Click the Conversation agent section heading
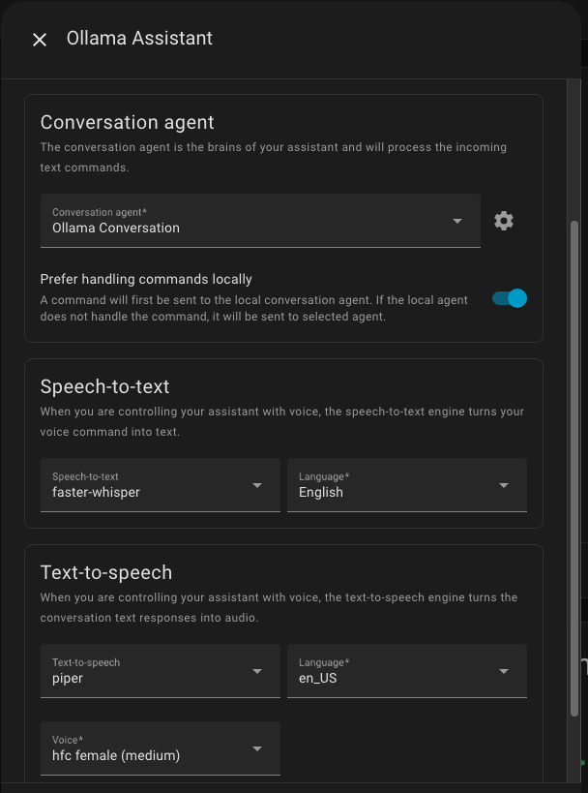Image resolution: width=588 pixels, height=793 pixels. (128, 123)
